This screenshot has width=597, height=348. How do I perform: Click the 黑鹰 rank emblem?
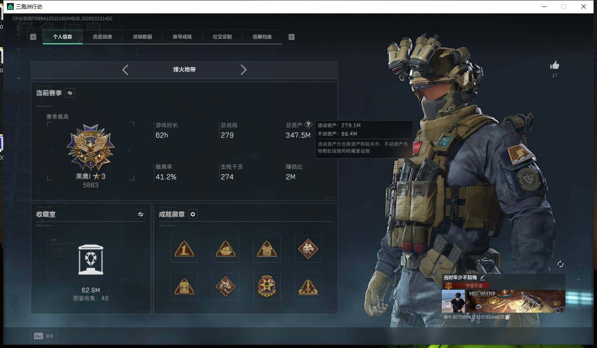click(x=91, y=147)
